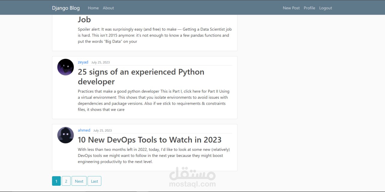The image size is (385, 192).
Task: Open author link ahmed
Action: pyautogui.click(x=84, y=130)
